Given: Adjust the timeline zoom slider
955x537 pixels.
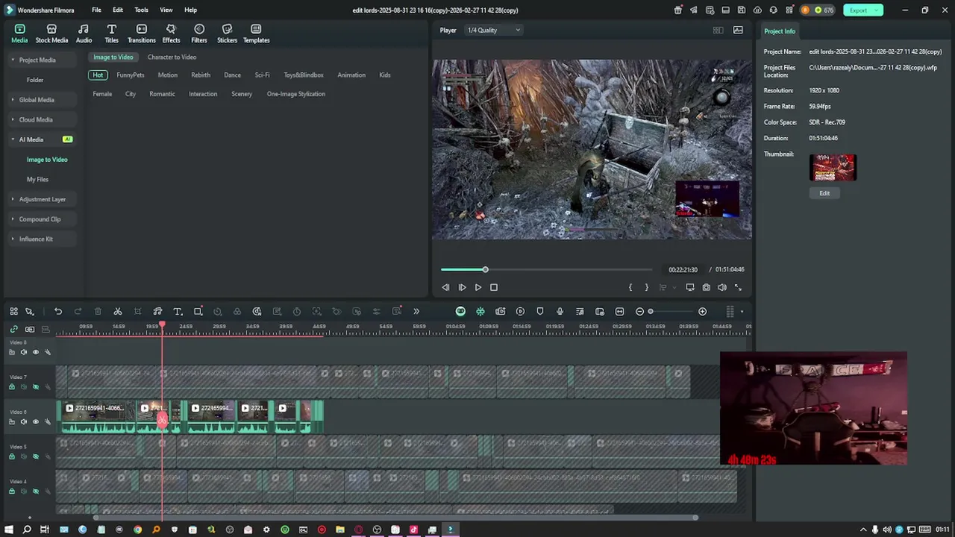Looking at the screenshot, I should [651, 312].
